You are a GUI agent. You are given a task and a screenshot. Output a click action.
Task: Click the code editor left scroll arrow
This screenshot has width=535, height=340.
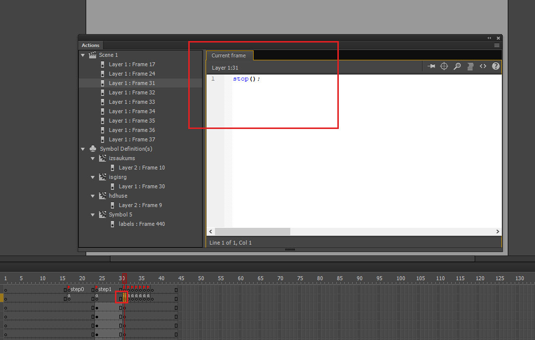pos(211,232)
